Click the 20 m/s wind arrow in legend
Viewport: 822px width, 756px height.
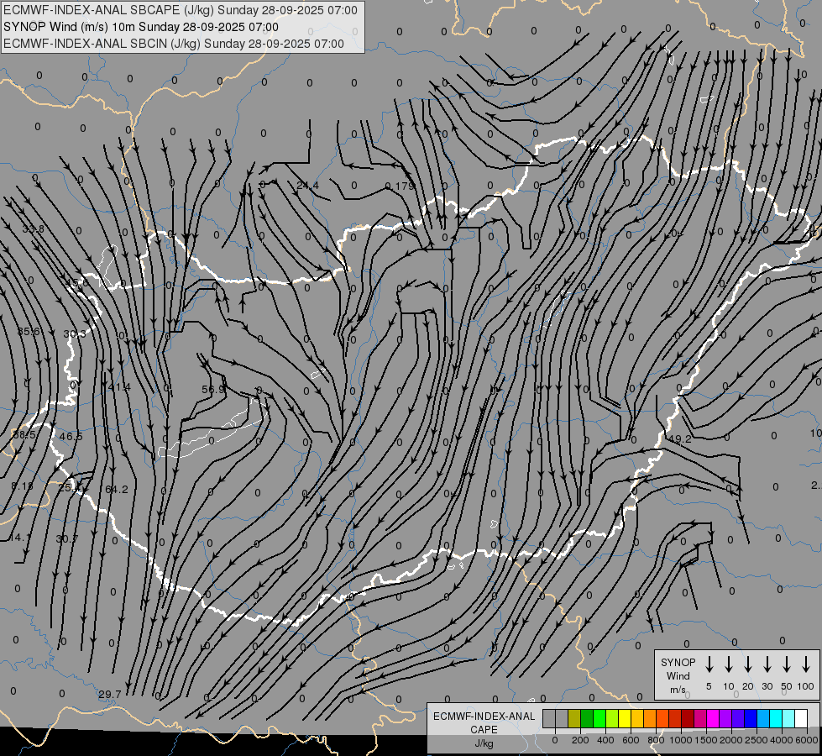[x=747, y=664]
